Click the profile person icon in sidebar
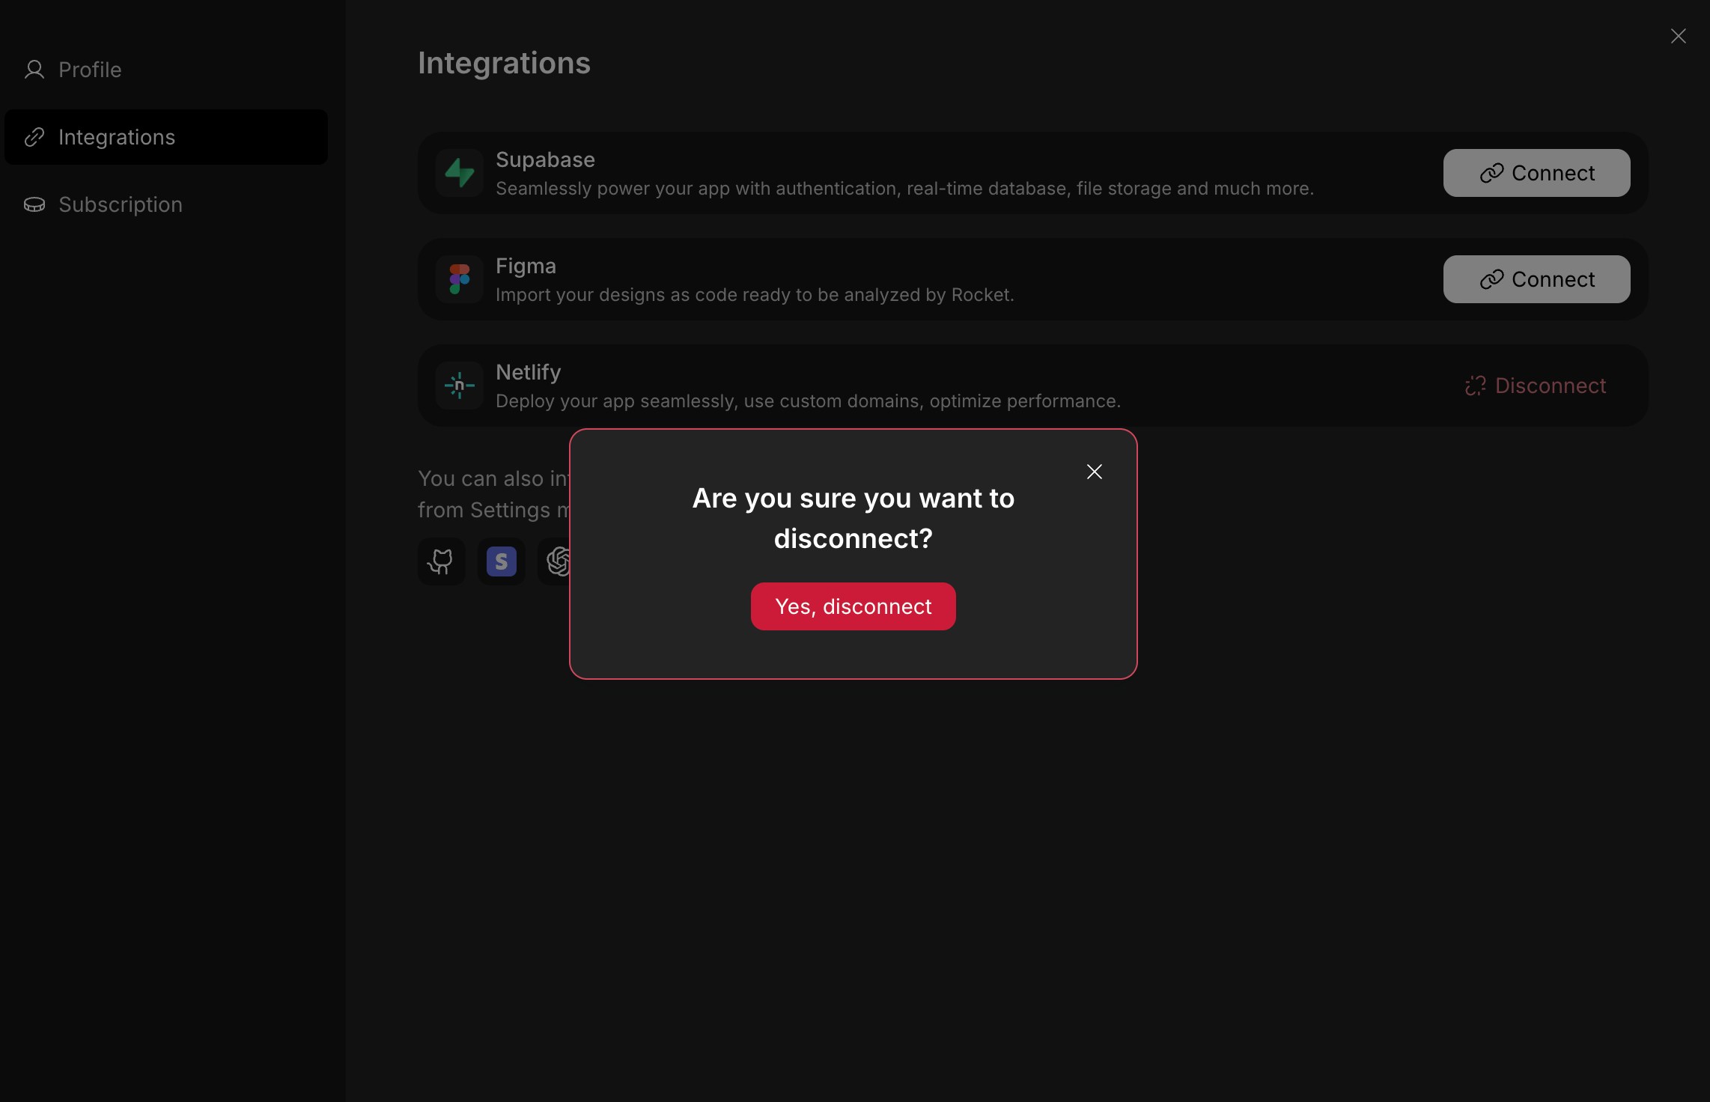 pos(34,70)
